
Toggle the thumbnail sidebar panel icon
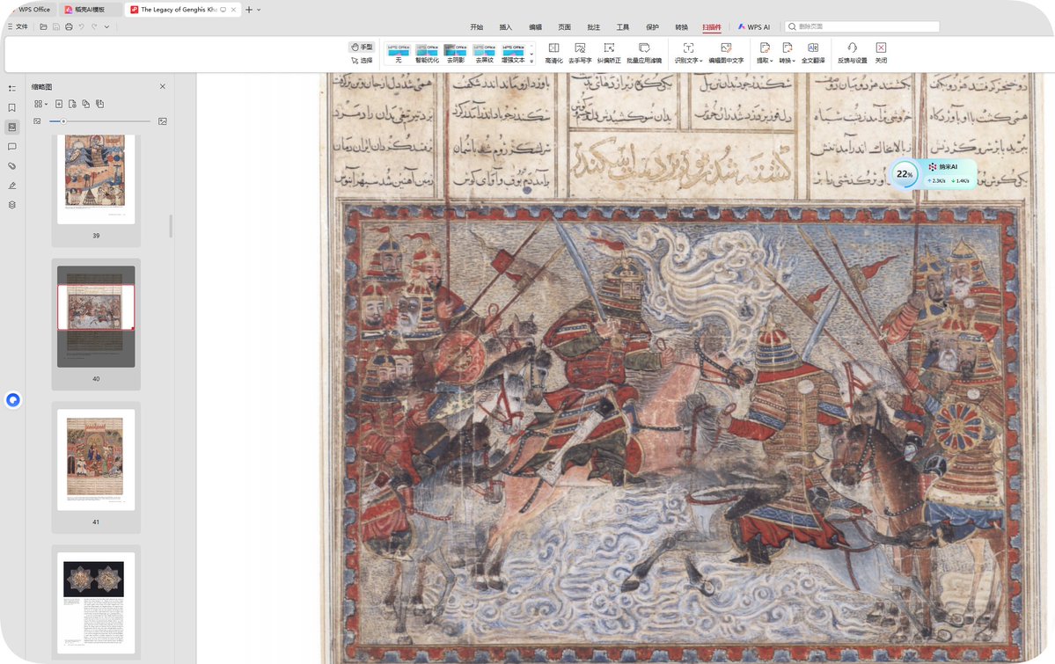tap(12, 128)
